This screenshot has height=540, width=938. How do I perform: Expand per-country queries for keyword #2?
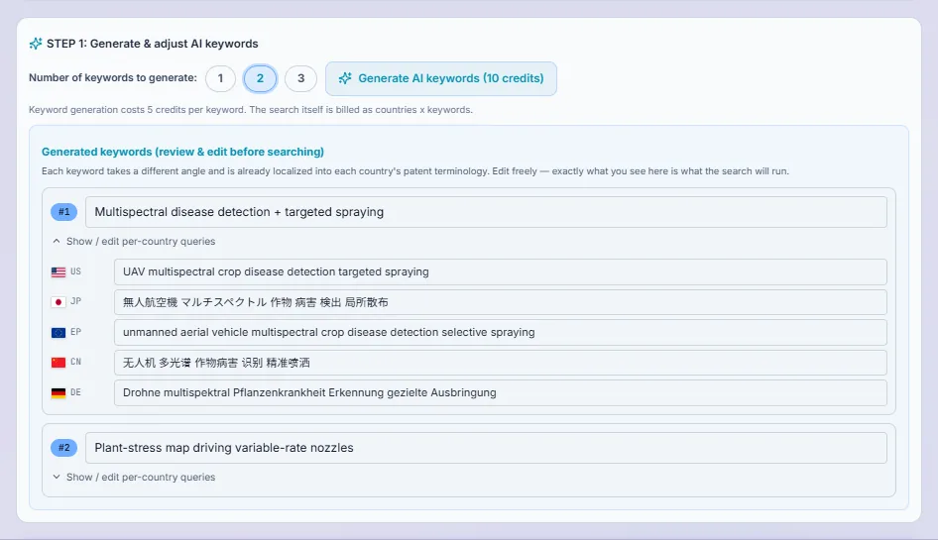[134, 477]
